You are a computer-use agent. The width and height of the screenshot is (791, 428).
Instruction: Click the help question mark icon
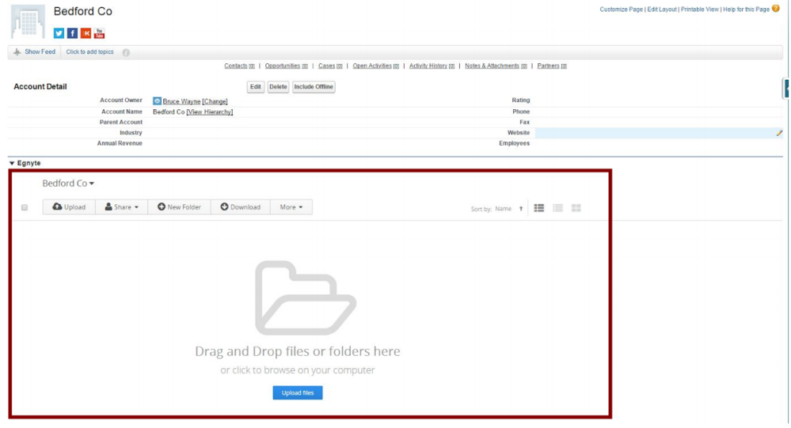click(776, 9)
